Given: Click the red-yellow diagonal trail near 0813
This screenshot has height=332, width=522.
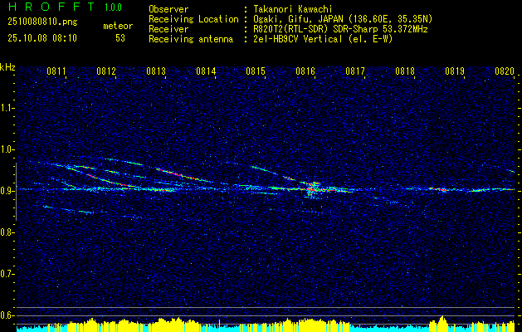Looking at the screenshot, I should (x=177, y=174).
